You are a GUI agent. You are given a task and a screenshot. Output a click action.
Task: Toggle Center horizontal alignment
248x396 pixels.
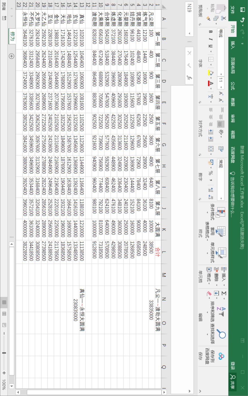(211, 117)
